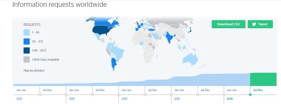Image resolution: width=281 pixels, height=104 pixels.
Task: Click the Jan-Jun 2014 timeline circle marker
Action: tap(119, 95)
